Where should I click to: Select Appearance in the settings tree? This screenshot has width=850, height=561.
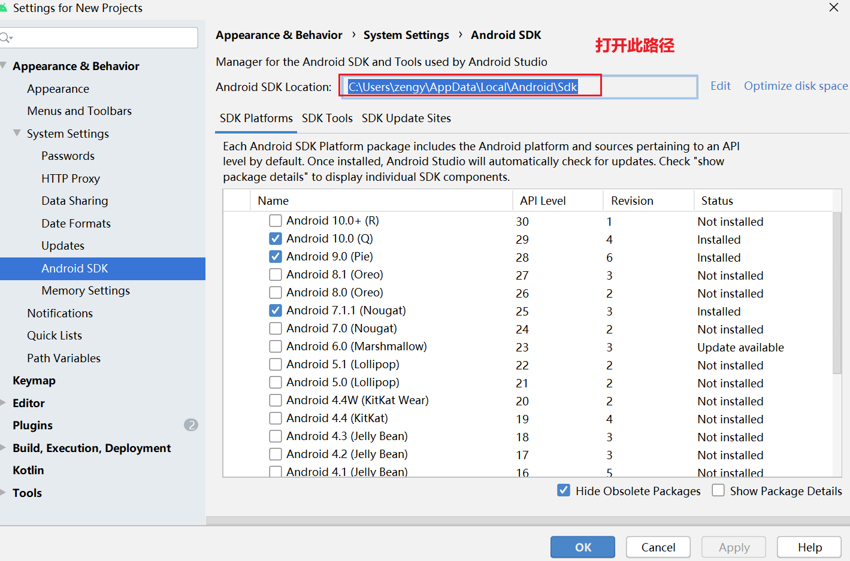pyautogui.click(x=58, y=89)
